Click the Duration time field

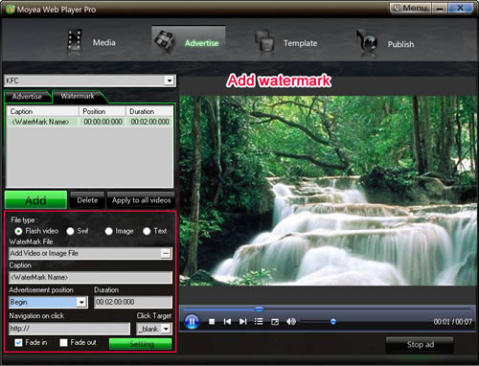(133, 302)
